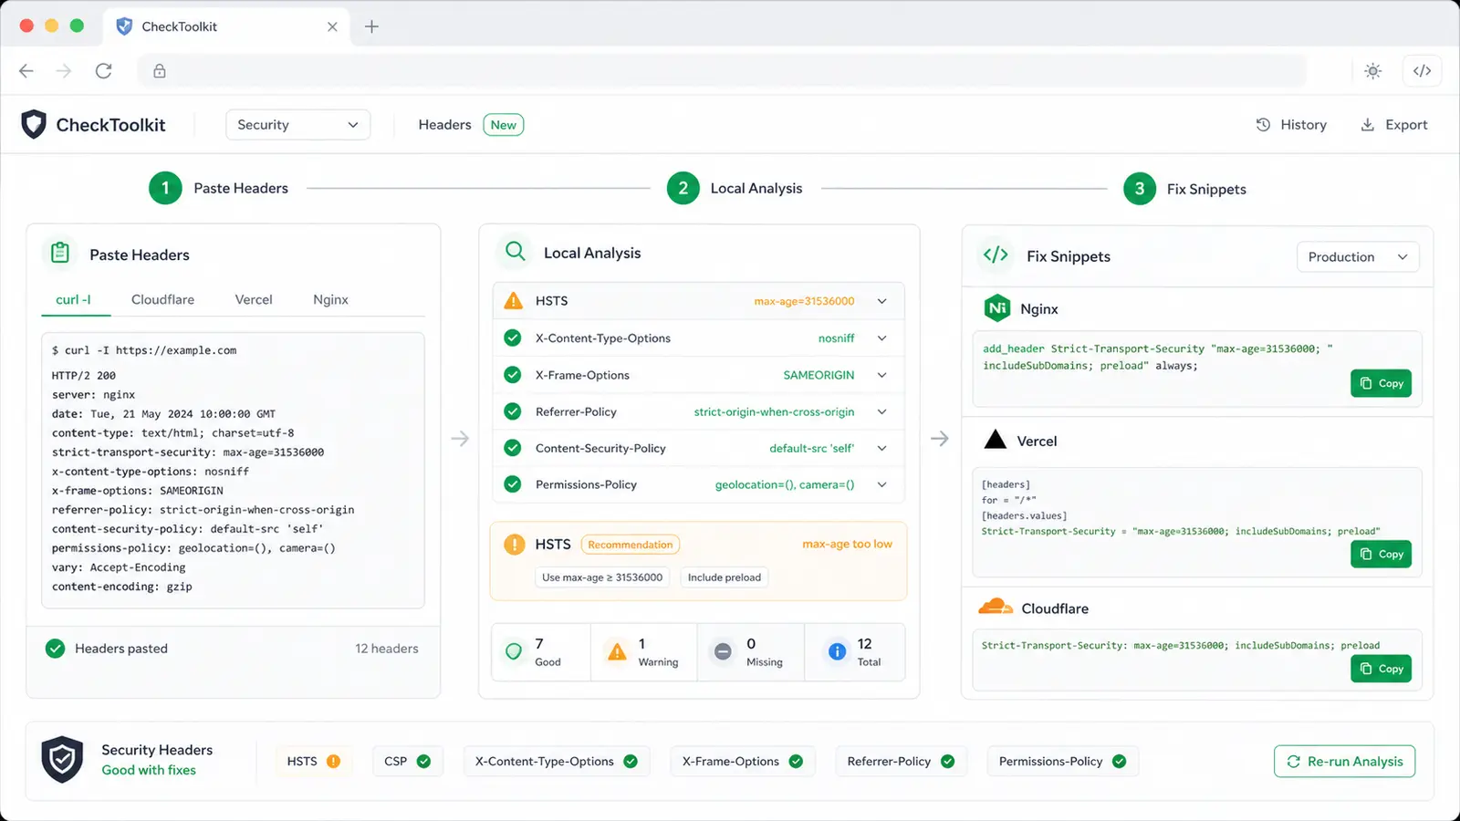Click the Permissions-Policy footer chip
This screenshot has height=821, width=1460.
pos(1062,761)
